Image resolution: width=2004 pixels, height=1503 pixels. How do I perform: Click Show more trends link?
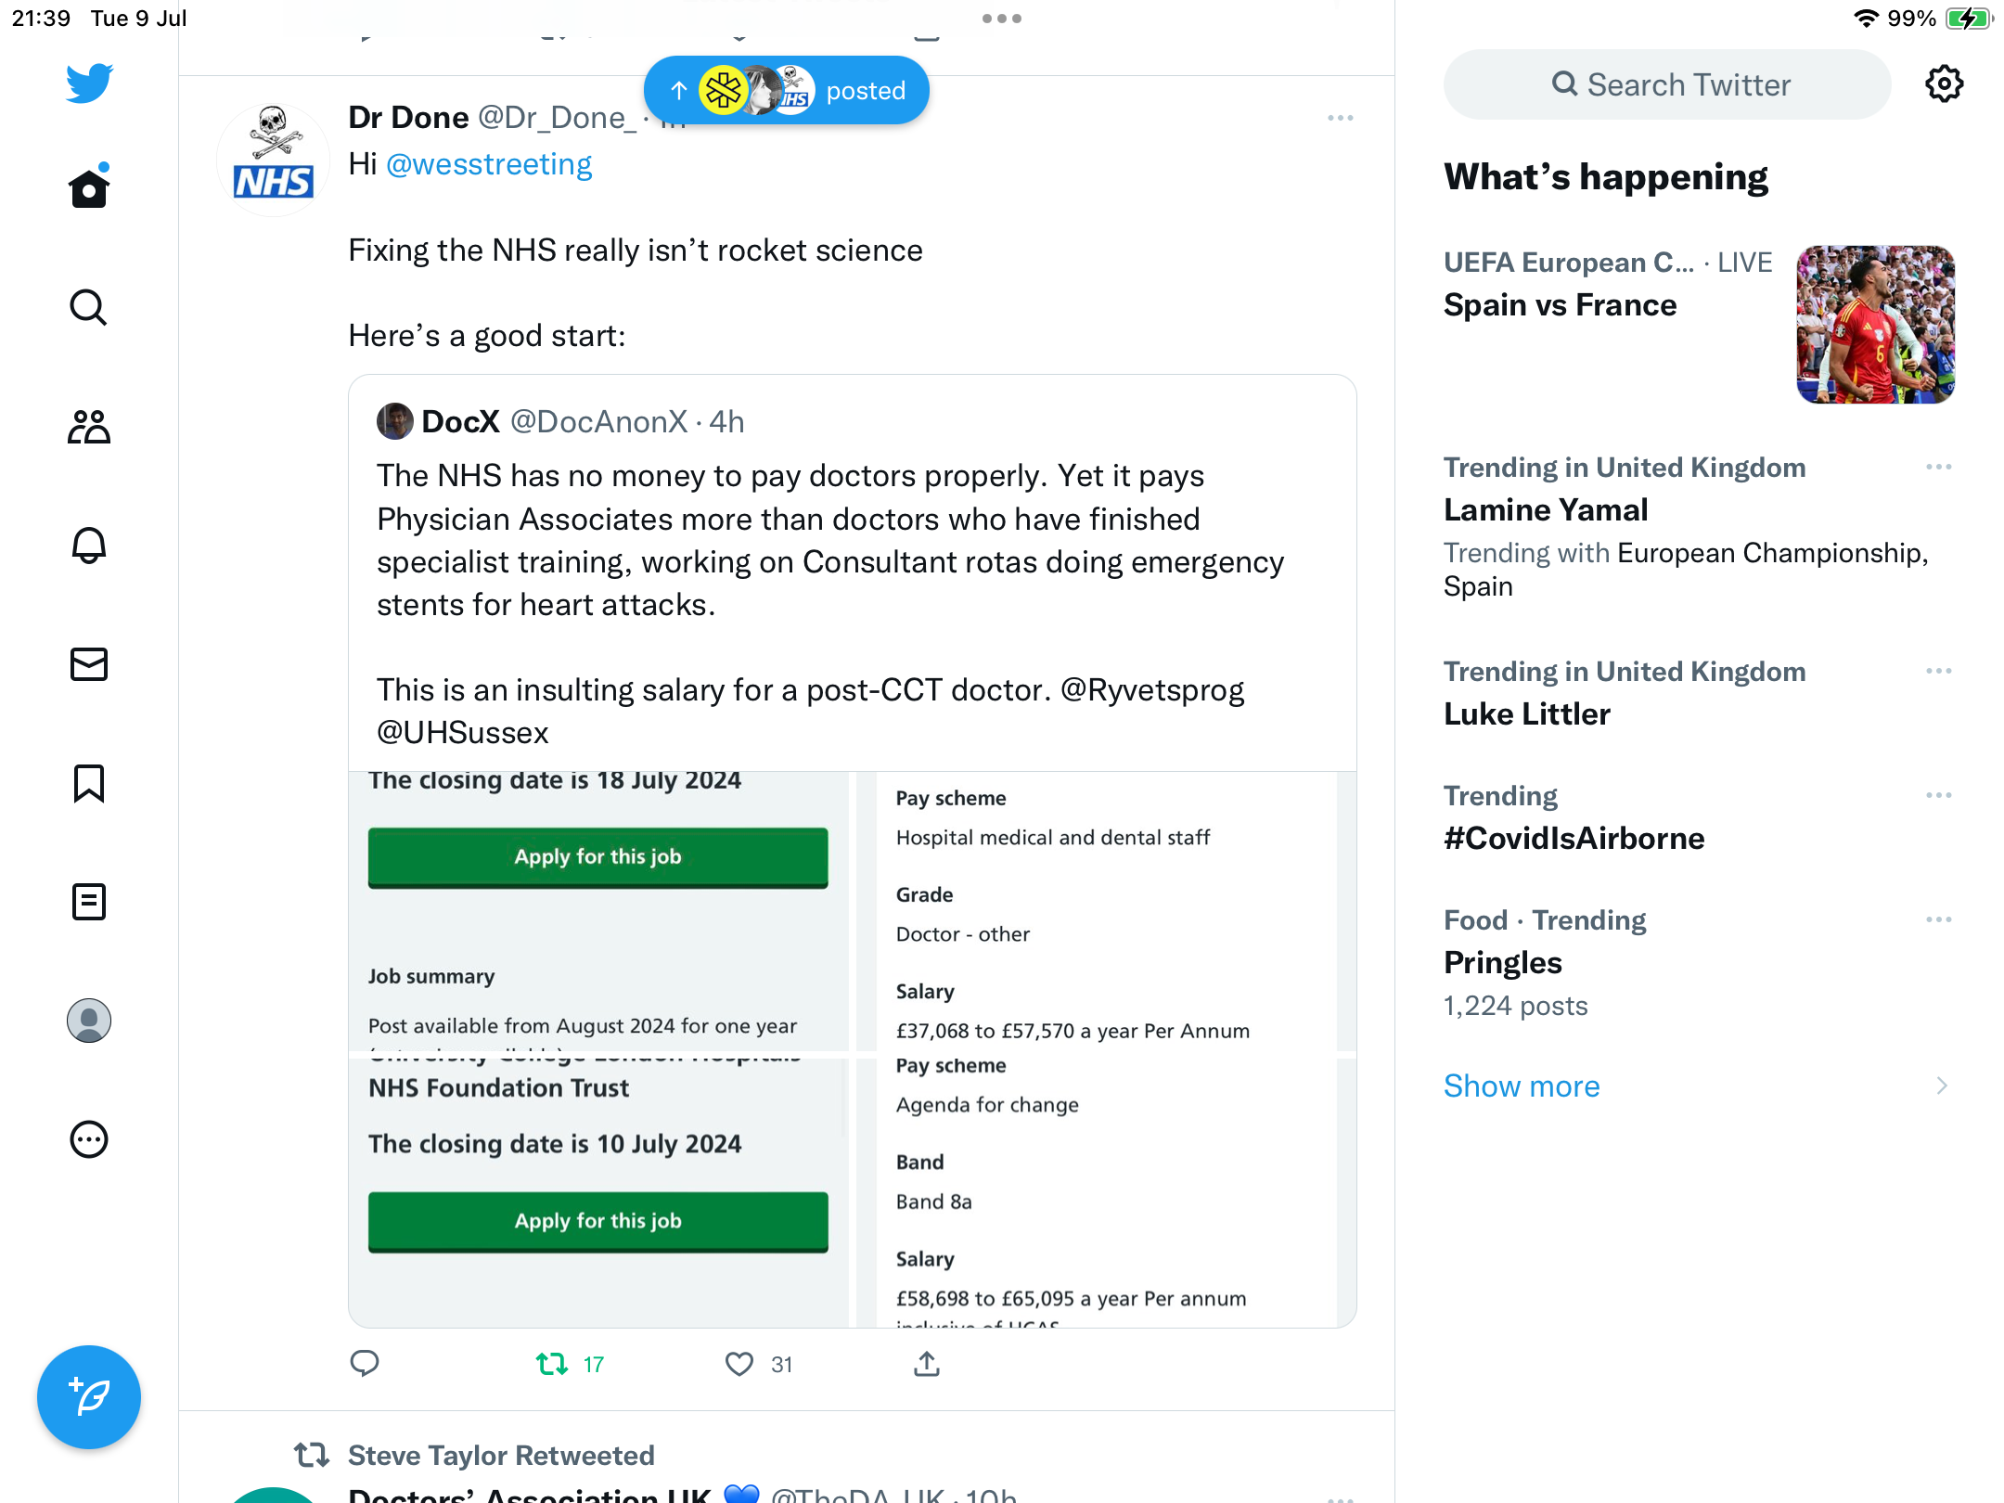point(1522,1085)
